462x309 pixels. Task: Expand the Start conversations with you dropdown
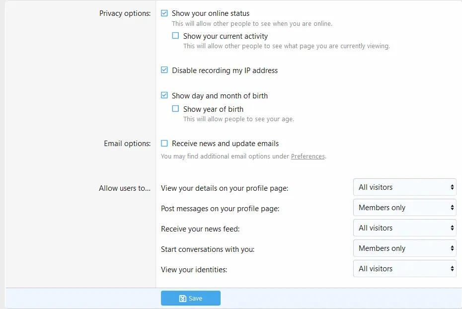point(404,248)
